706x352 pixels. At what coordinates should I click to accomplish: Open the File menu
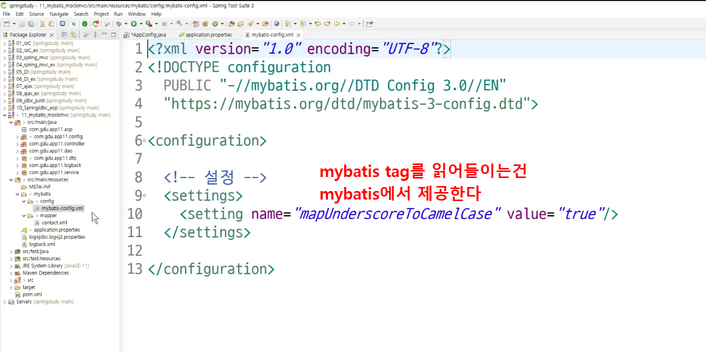[7, 14]
